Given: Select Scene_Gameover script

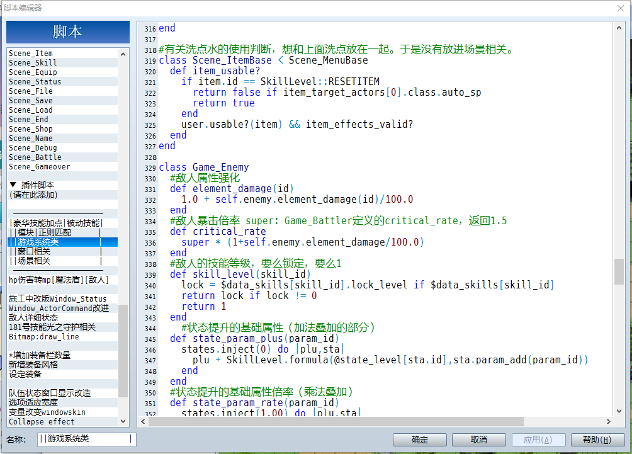Looking at the screenshot, I should tap(62, 166).
